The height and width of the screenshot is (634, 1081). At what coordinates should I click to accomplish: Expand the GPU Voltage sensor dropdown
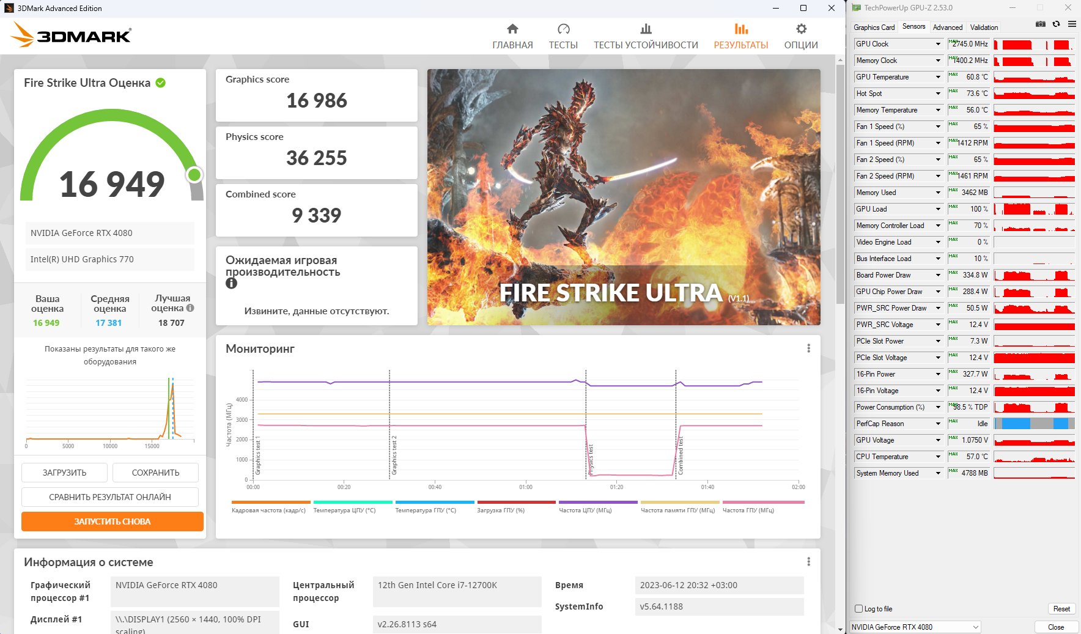coord(938,440)
